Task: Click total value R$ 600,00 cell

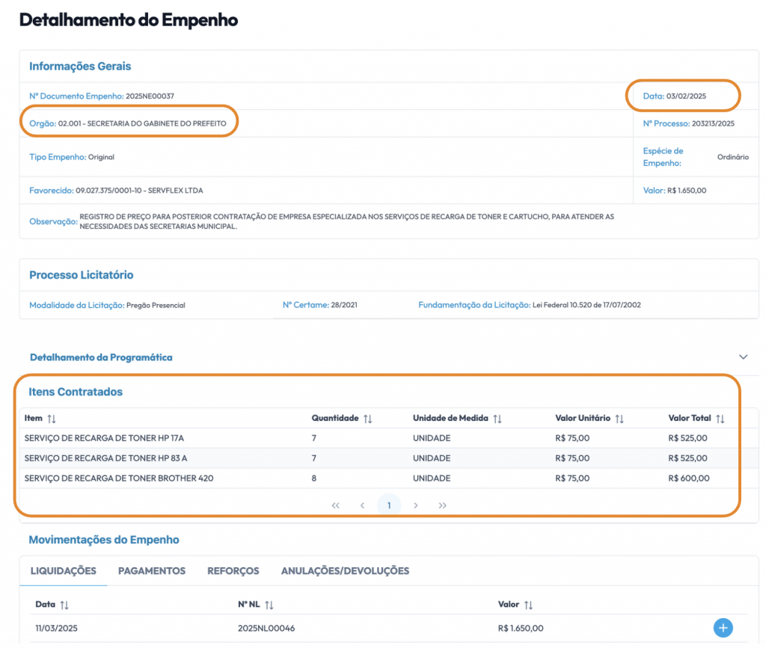Action: pyautogui.click(x=689, y=478)
